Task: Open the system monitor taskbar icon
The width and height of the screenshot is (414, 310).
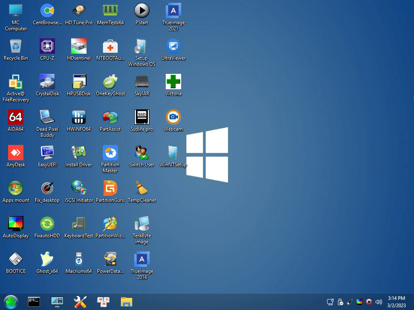Action: coord(57,302)
